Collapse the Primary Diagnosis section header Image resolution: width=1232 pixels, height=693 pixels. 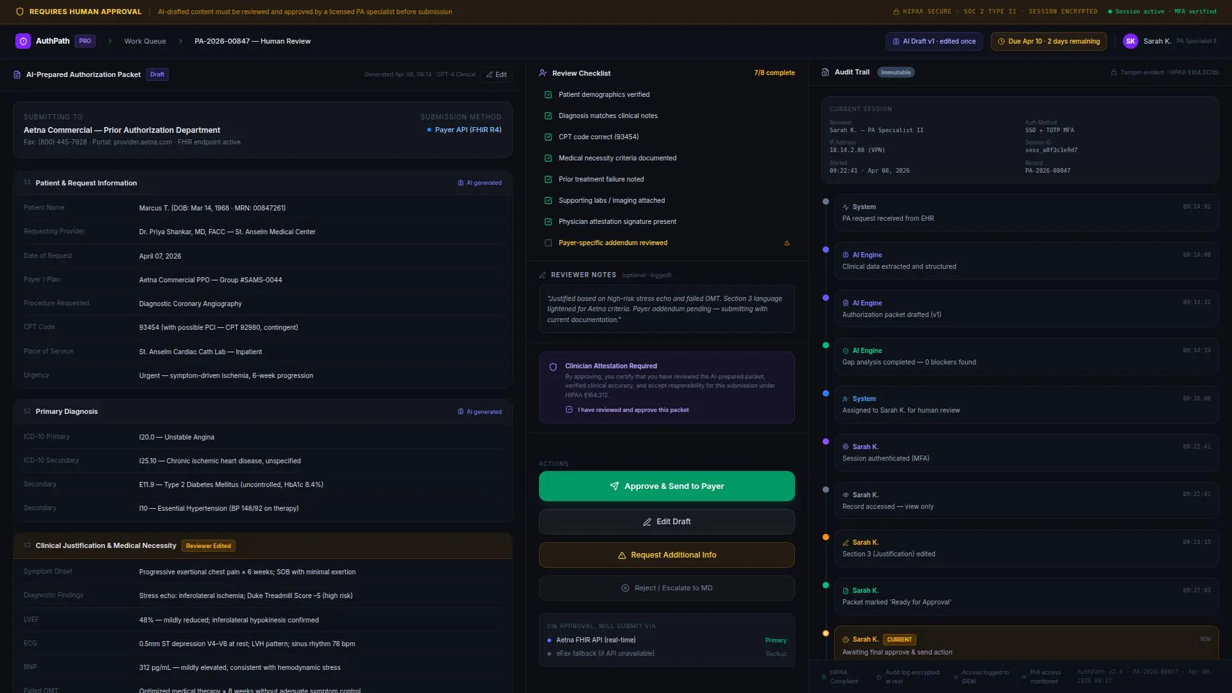click(67, 412)
